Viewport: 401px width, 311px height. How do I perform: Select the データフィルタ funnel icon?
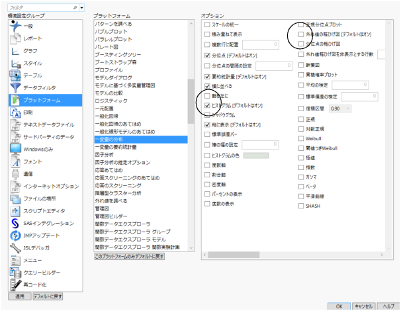tap(16, 88)
